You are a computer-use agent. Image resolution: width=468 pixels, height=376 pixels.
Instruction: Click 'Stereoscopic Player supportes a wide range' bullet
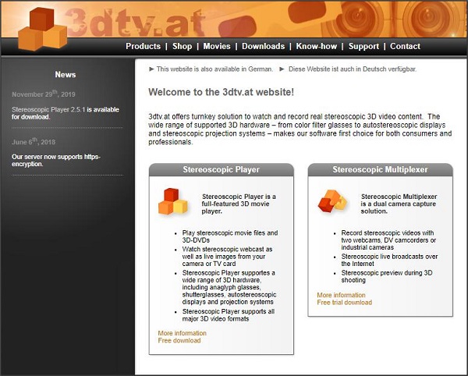coord(229,287)
